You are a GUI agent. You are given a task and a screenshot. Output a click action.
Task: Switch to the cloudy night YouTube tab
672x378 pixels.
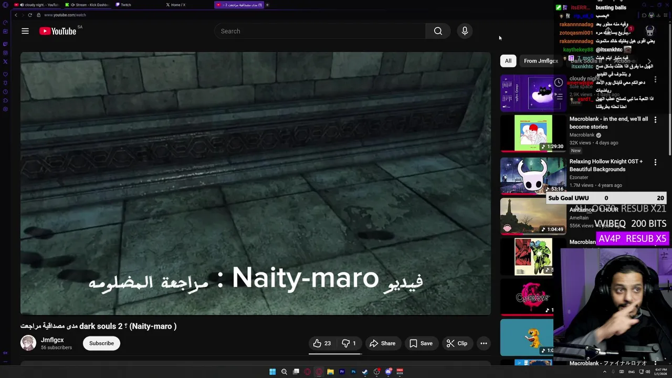pyautogui.click(x=37, y=5)
